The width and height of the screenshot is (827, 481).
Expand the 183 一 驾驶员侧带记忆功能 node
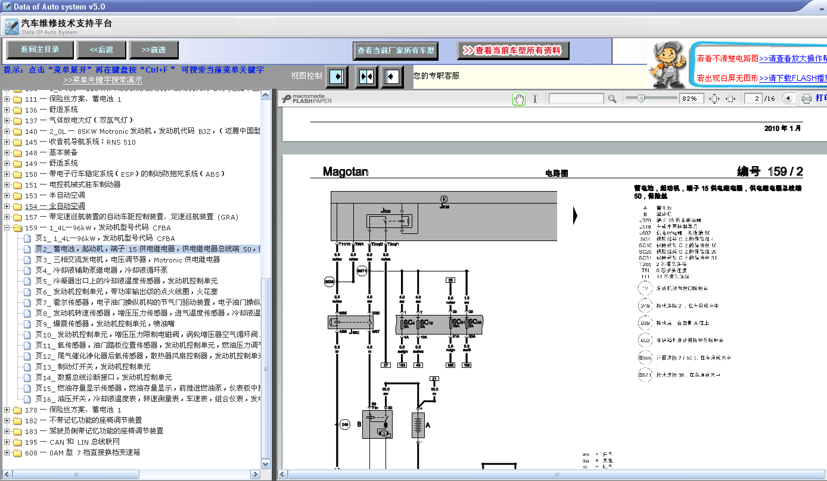point(7,431)
